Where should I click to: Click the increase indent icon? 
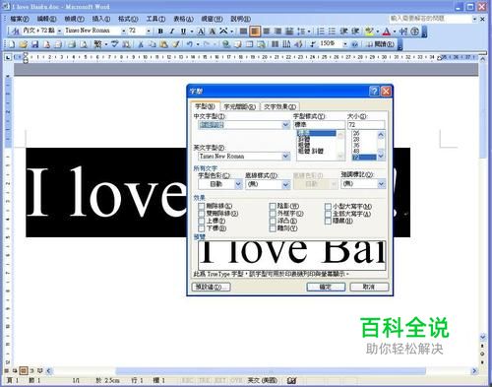coord(355,32)
